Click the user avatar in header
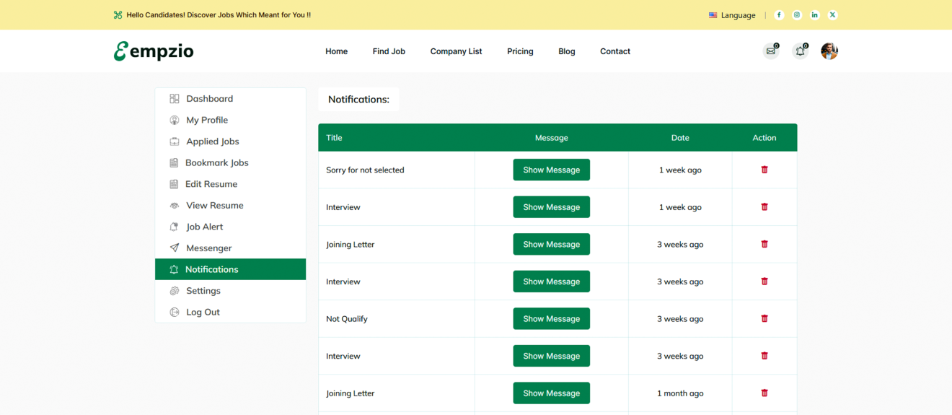 click(x=829, y=51)
